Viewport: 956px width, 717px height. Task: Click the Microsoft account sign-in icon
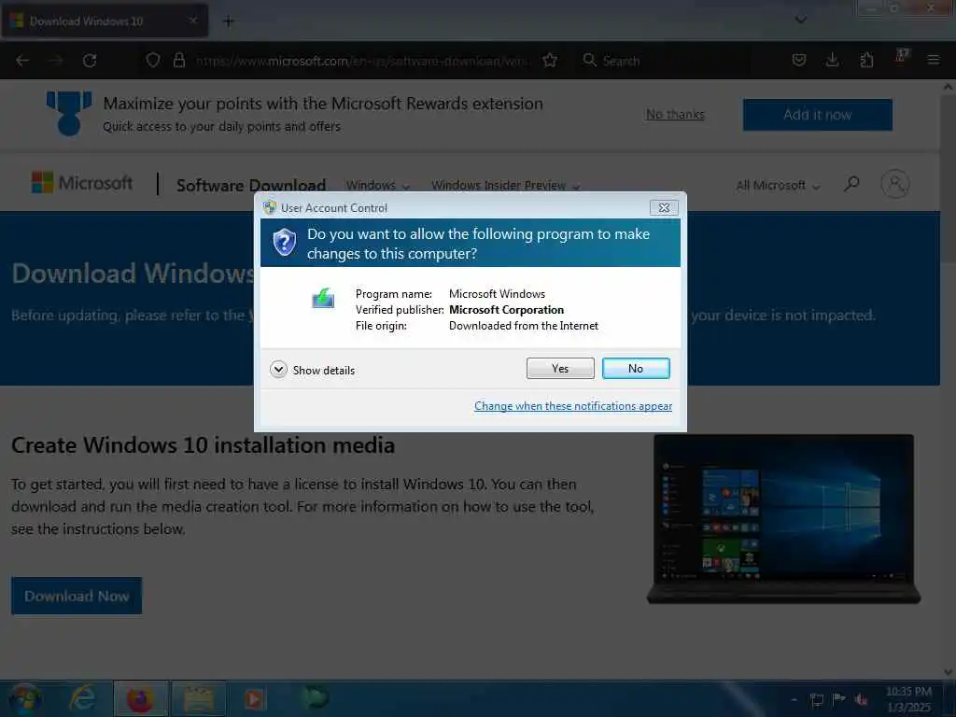[895, 184]
